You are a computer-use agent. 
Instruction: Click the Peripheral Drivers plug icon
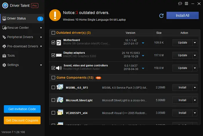(4, 37)
